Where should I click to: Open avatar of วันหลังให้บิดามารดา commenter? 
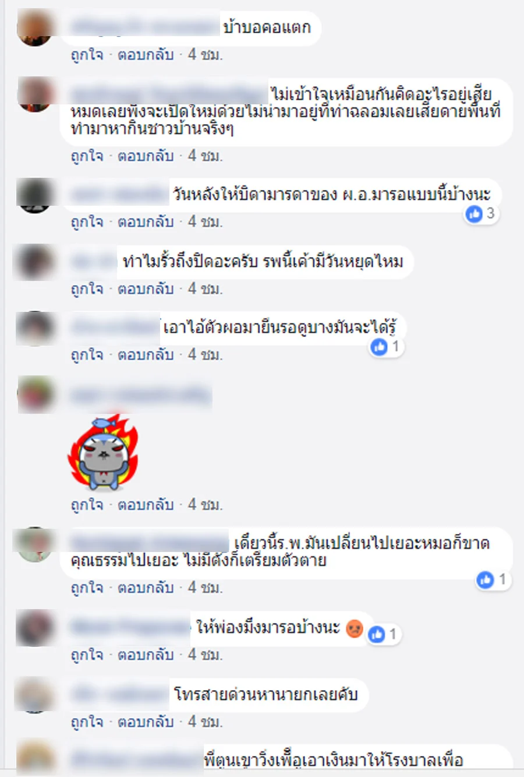click(36, 195)
